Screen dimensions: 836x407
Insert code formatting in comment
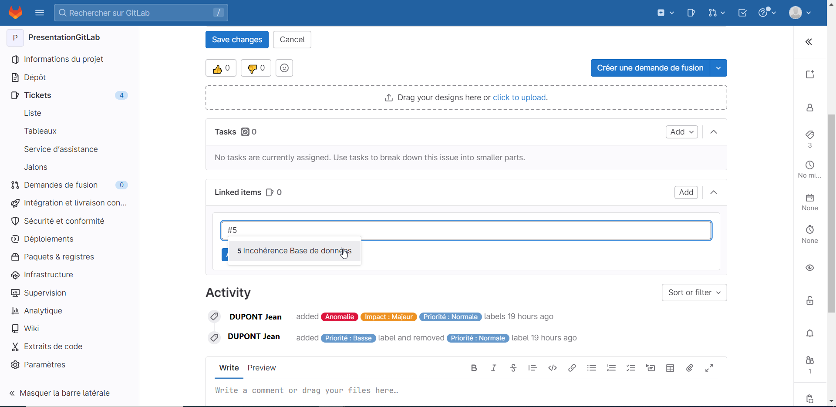pyautogui.click(x=553, y=368)
